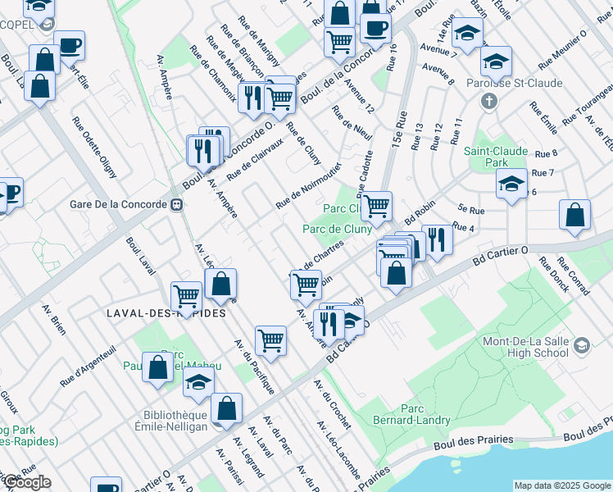Open the shopping cart marker above Boul. de la Concorde near Rue 16
Viewport: 613px width, 492px height.
coord(340,43)
